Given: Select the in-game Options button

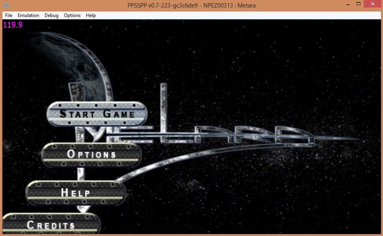Looking at the screenshot, I should [92, 154].
